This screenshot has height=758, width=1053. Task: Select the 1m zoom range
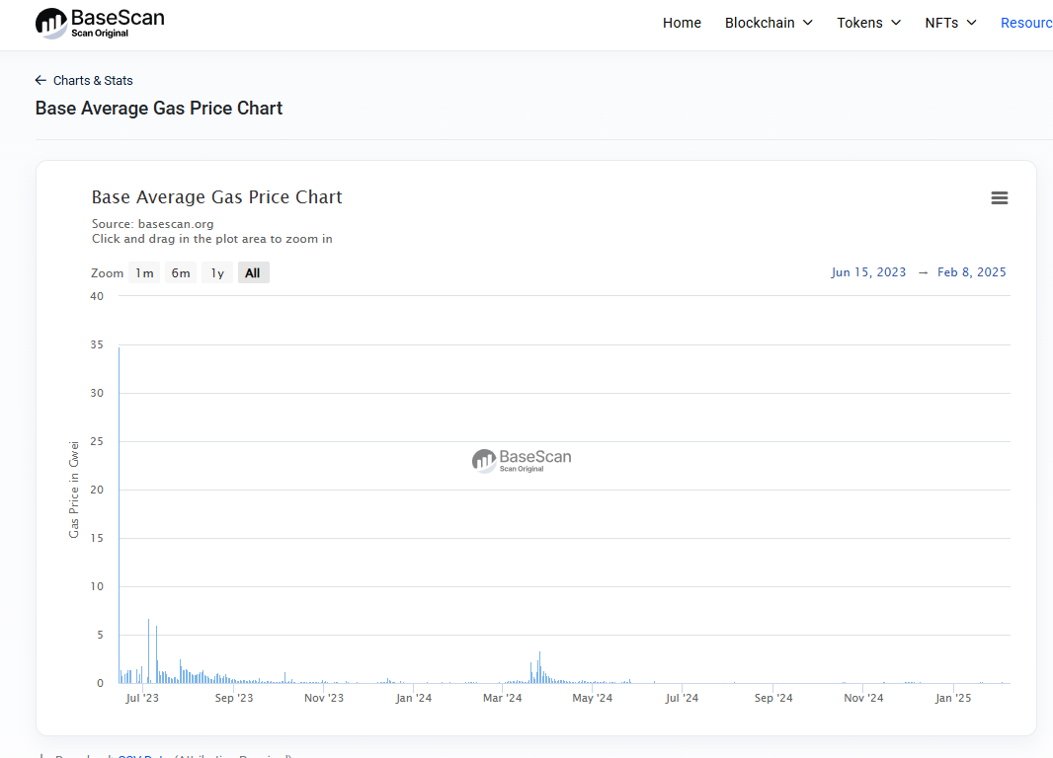(x=144, y=273)
